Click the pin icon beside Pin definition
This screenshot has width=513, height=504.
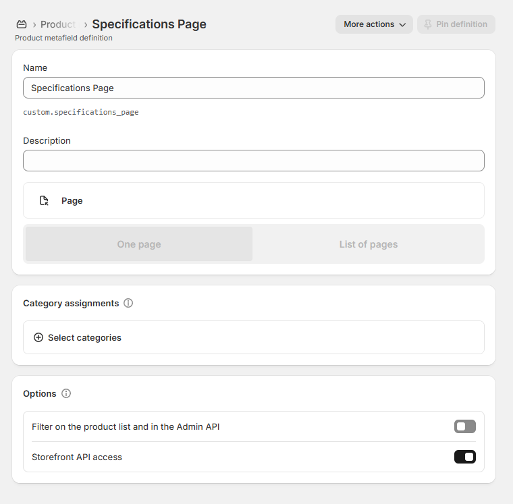pyautogui.click(x=428, y=24)
